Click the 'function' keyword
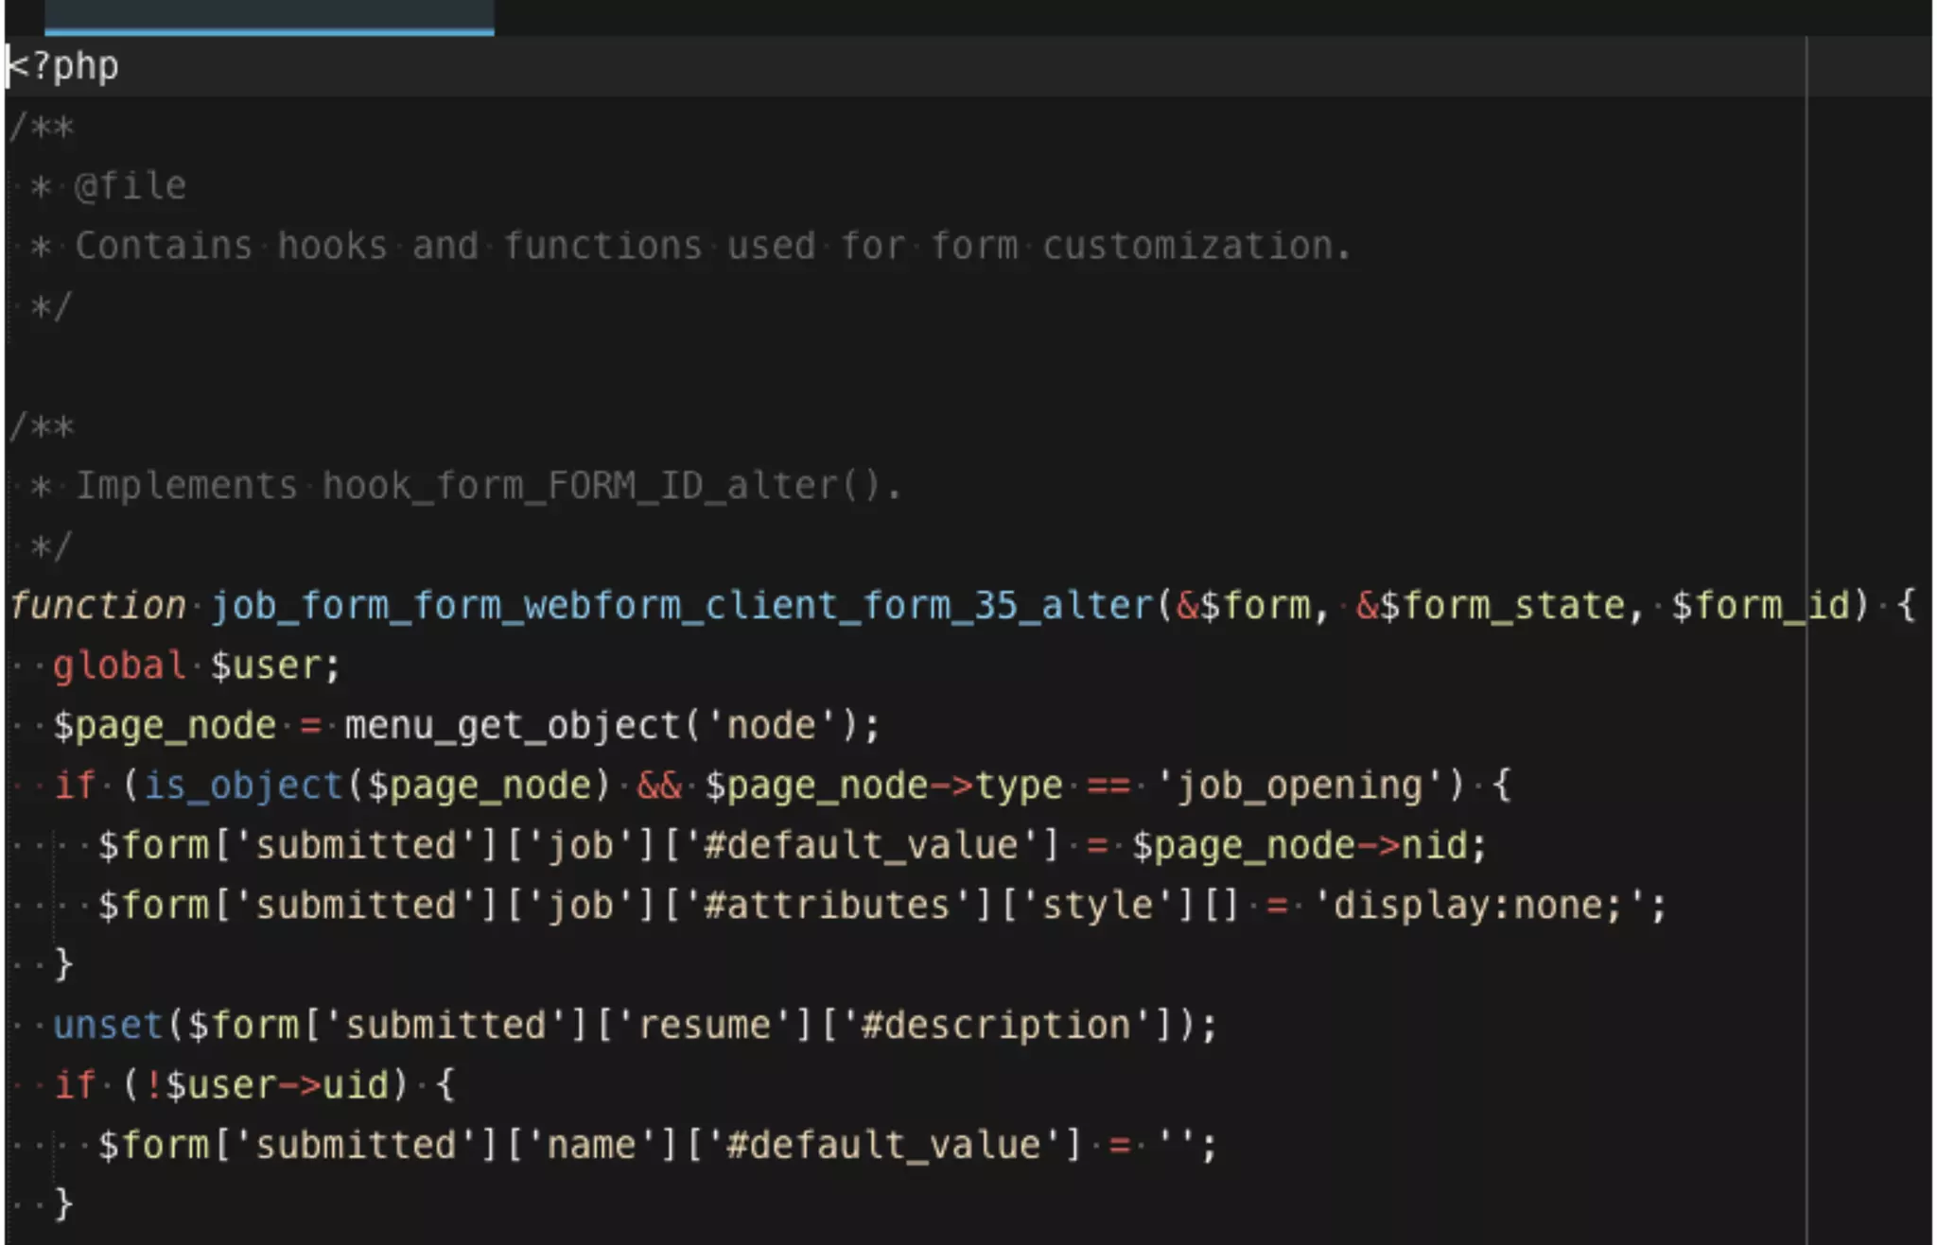Screen dimensions: 1937x1245 (x=98, y=606)
